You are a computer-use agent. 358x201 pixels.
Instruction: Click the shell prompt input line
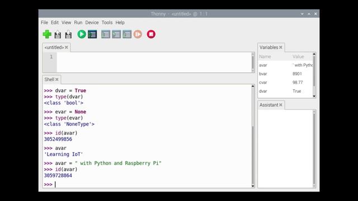point(148,184)
